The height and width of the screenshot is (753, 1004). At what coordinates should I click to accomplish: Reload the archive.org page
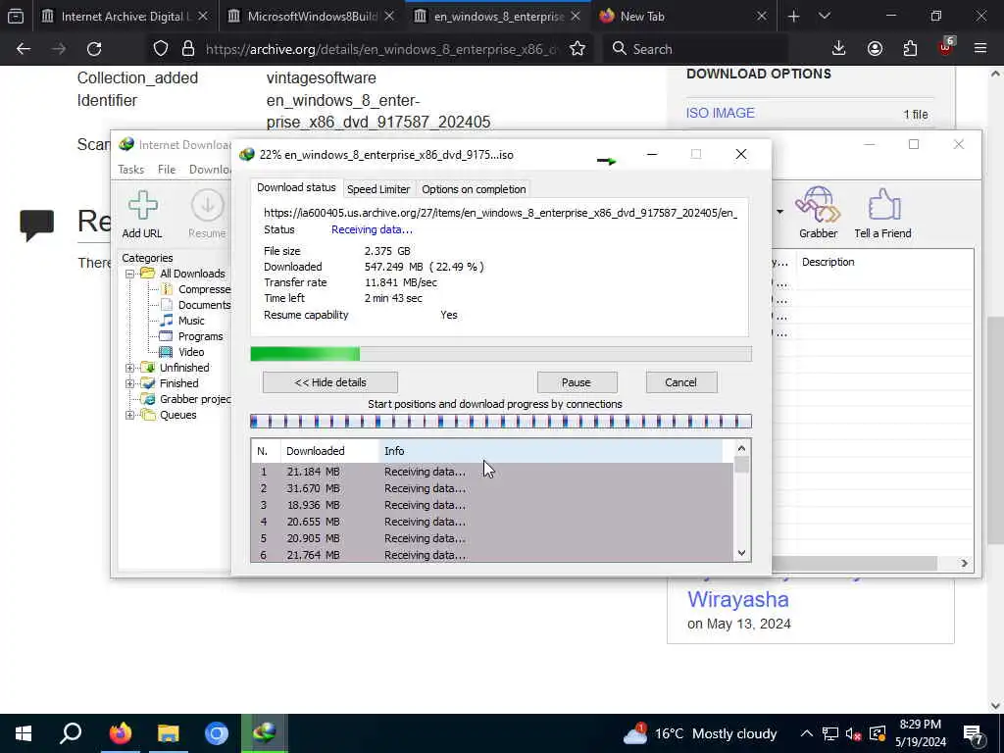(x=94, y=49)
